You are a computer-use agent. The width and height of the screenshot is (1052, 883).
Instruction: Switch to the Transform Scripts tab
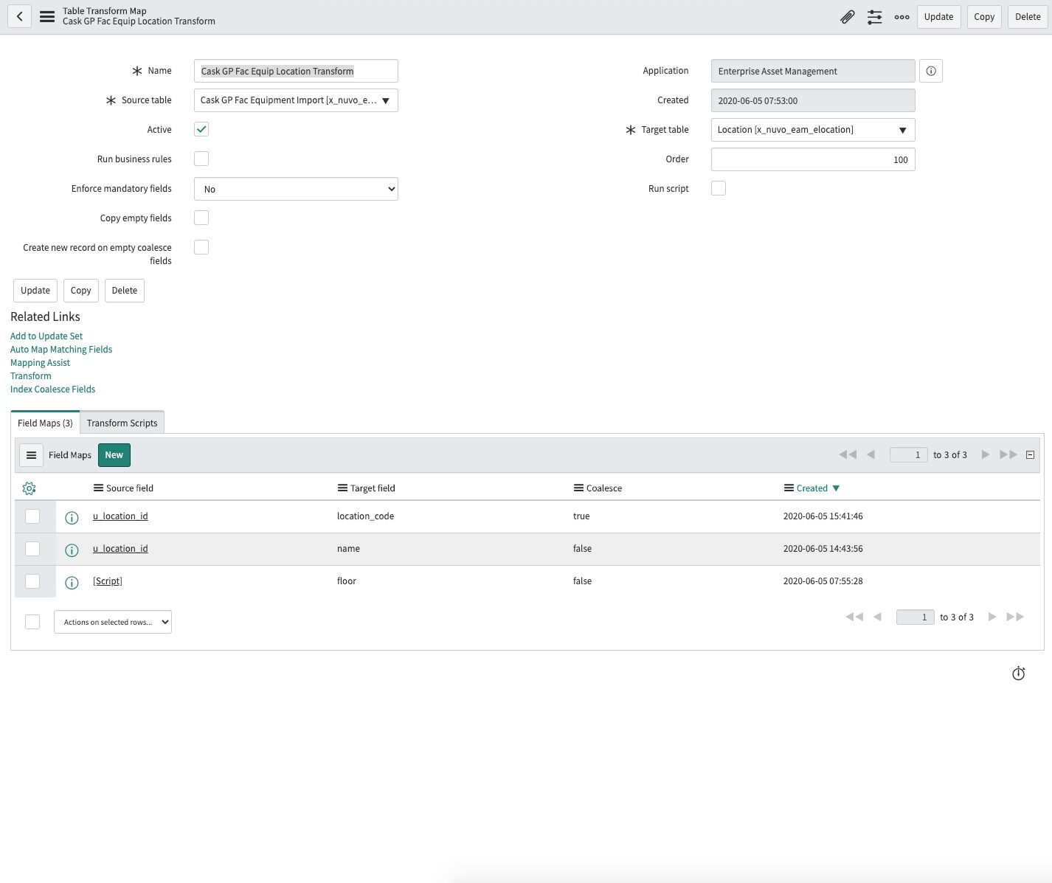(x=122, y=423)
